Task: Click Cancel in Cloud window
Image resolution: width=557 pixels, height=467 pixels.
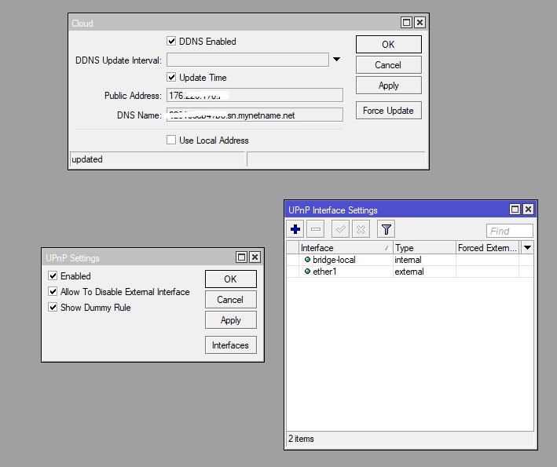Action: (389, 65)
